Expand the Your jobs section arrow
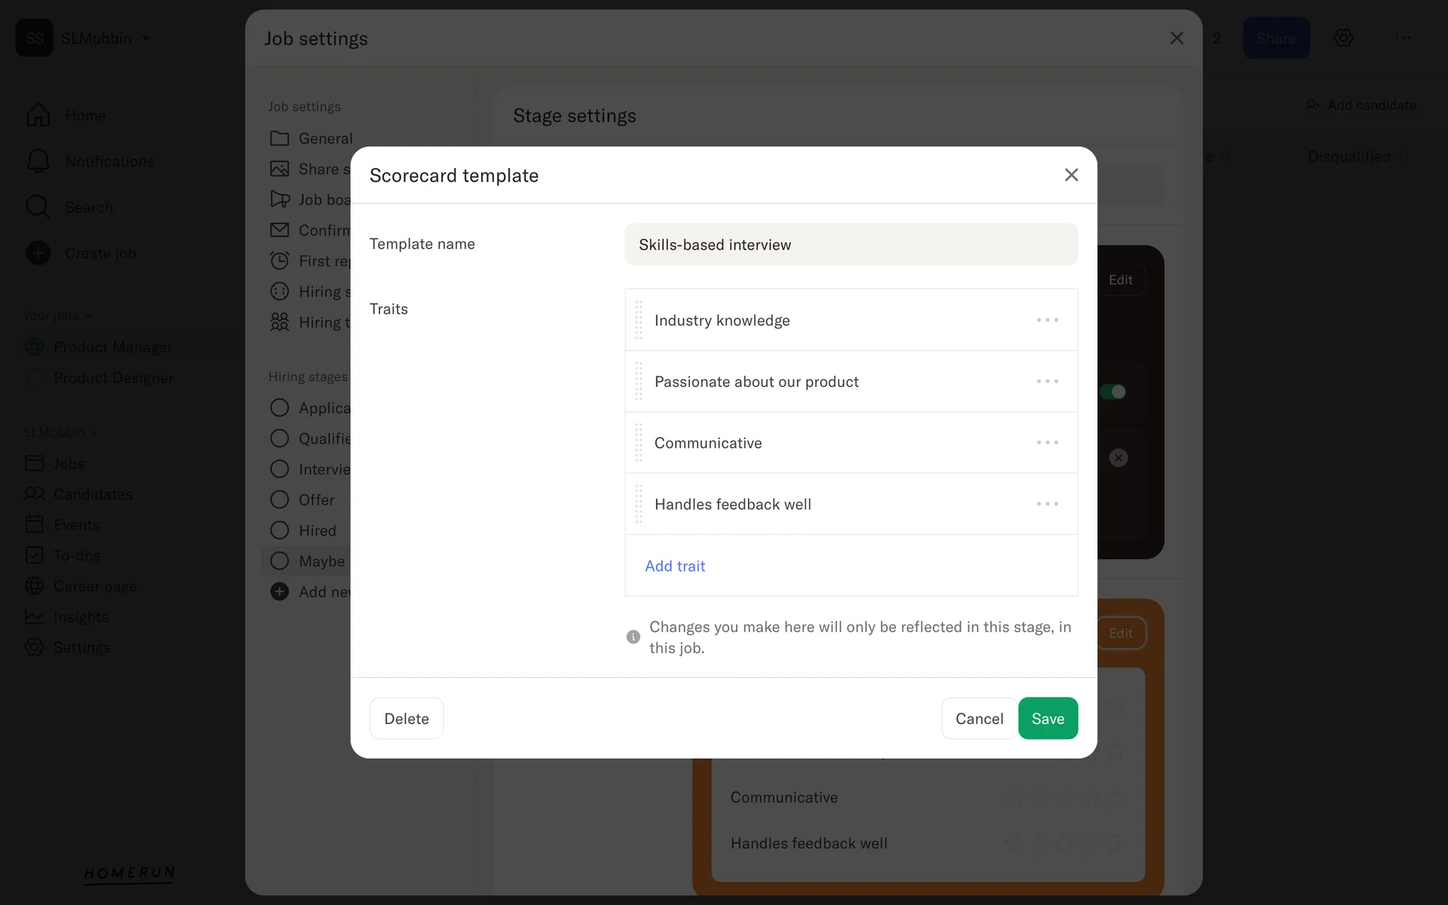 (89, 316)
